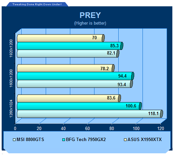Select the 83.6 ASUS bar
The width and height of the screenshot is (175, 156).
[x=69, y=98]
